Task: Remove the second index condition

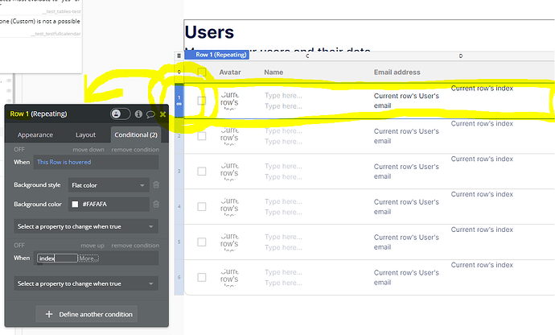Action: 135,246
